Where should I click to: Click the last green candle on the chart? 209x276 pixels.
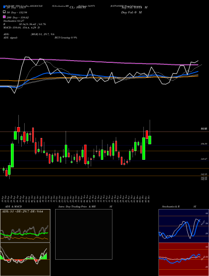[x=150, y=140]
